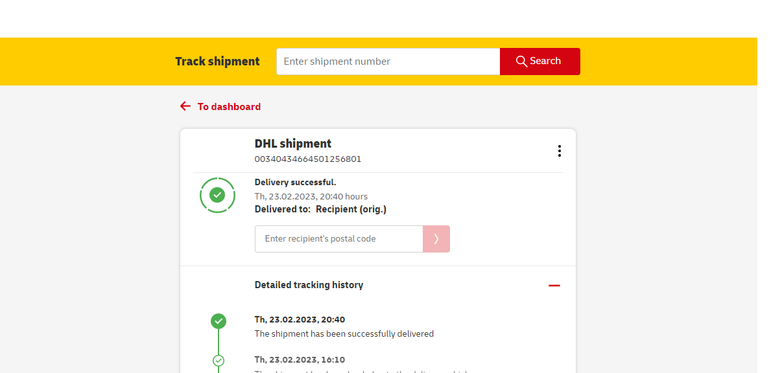Focus the recipient's postal code field
Screen dimensions: 782x373
(x=338, y=239)
